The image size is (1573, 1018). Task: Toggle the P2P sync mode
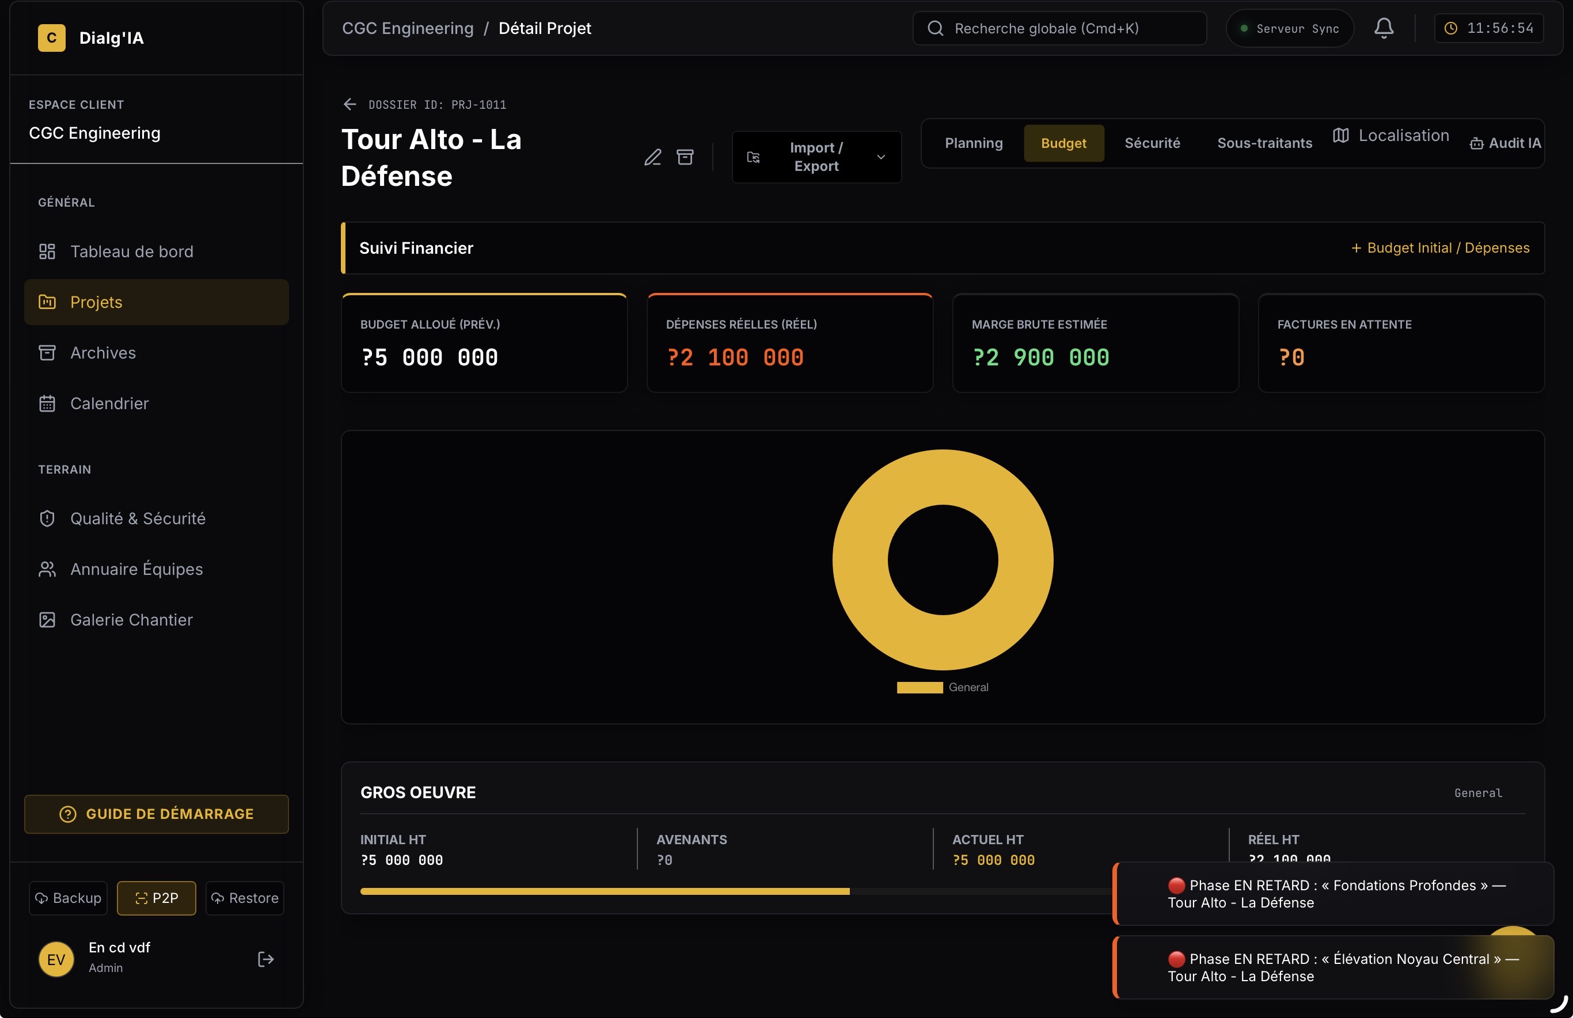click(x=157, y=898)
